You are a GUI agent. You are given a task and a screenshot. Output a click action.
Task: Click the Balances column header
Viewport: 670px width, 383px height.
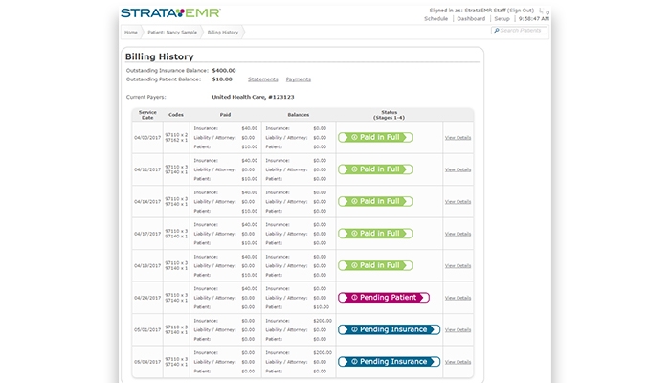point(299,115)
